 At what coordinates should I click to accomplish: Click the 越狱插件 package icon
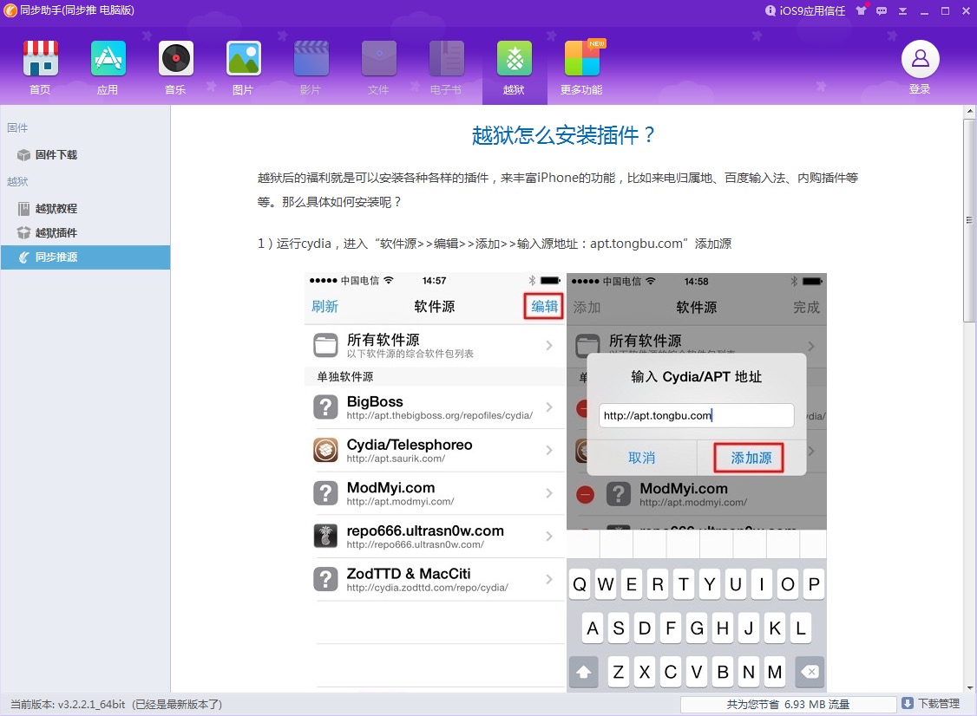coord(23,233)
